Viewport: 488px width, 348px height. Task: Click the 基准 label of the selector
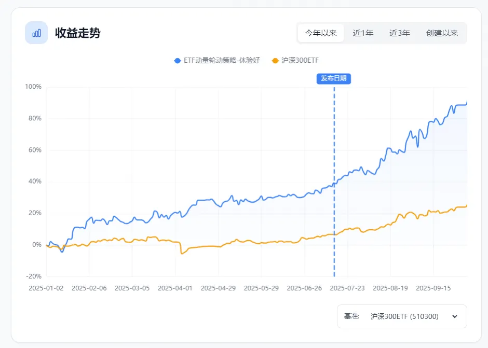[351, 316]
